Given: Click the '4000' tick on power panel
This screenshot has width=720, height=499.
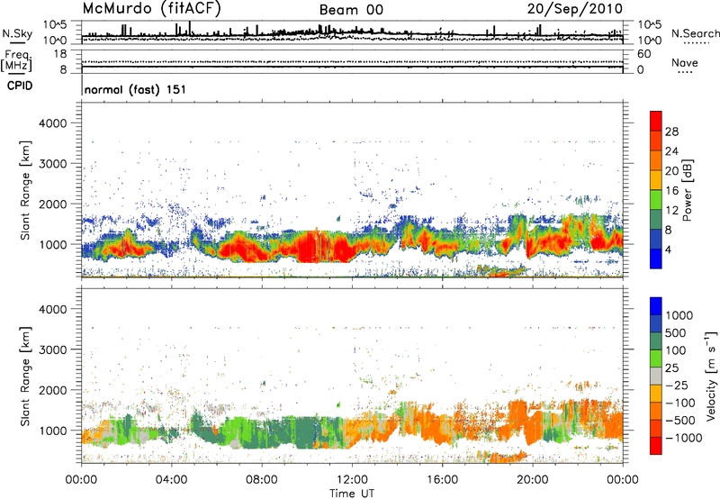Looking at the screenshot, I should (52, 123).
